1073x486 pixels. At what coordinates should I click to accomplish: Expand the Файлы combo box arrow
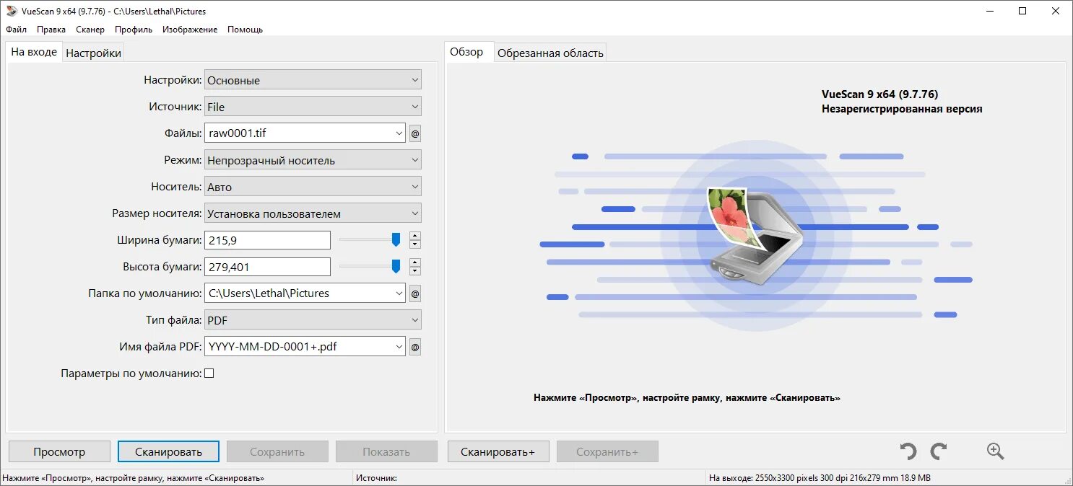tap(400, 133)
